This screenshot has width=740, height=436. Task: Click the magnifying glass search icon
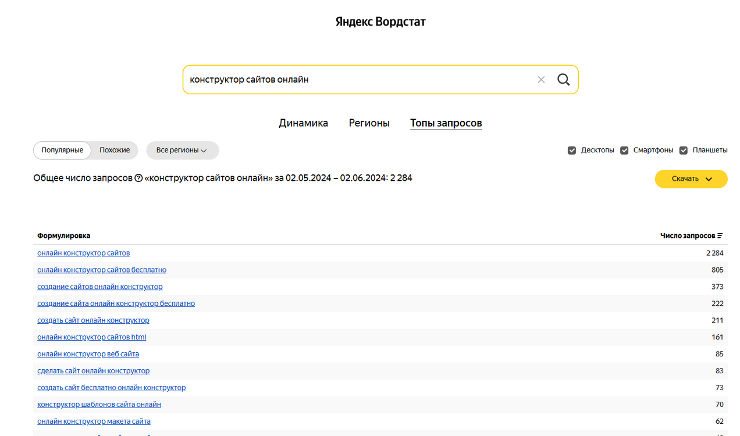coord(563,80)
